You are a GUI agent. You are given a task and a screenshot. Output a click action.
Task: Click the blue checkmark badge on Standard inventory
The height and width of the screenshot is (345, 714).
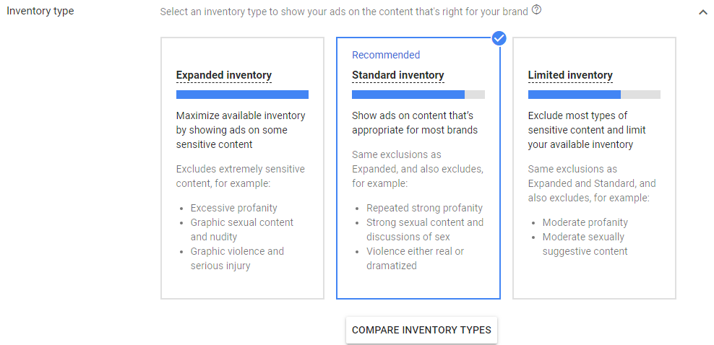[499, 38]
